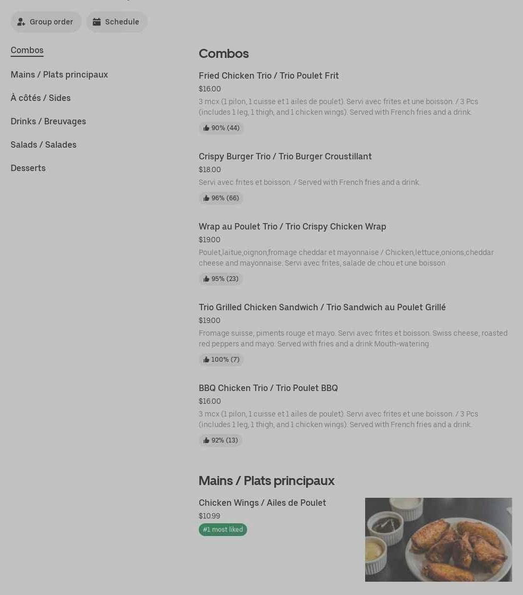Select Desserts in the category list

pos(28,168)
